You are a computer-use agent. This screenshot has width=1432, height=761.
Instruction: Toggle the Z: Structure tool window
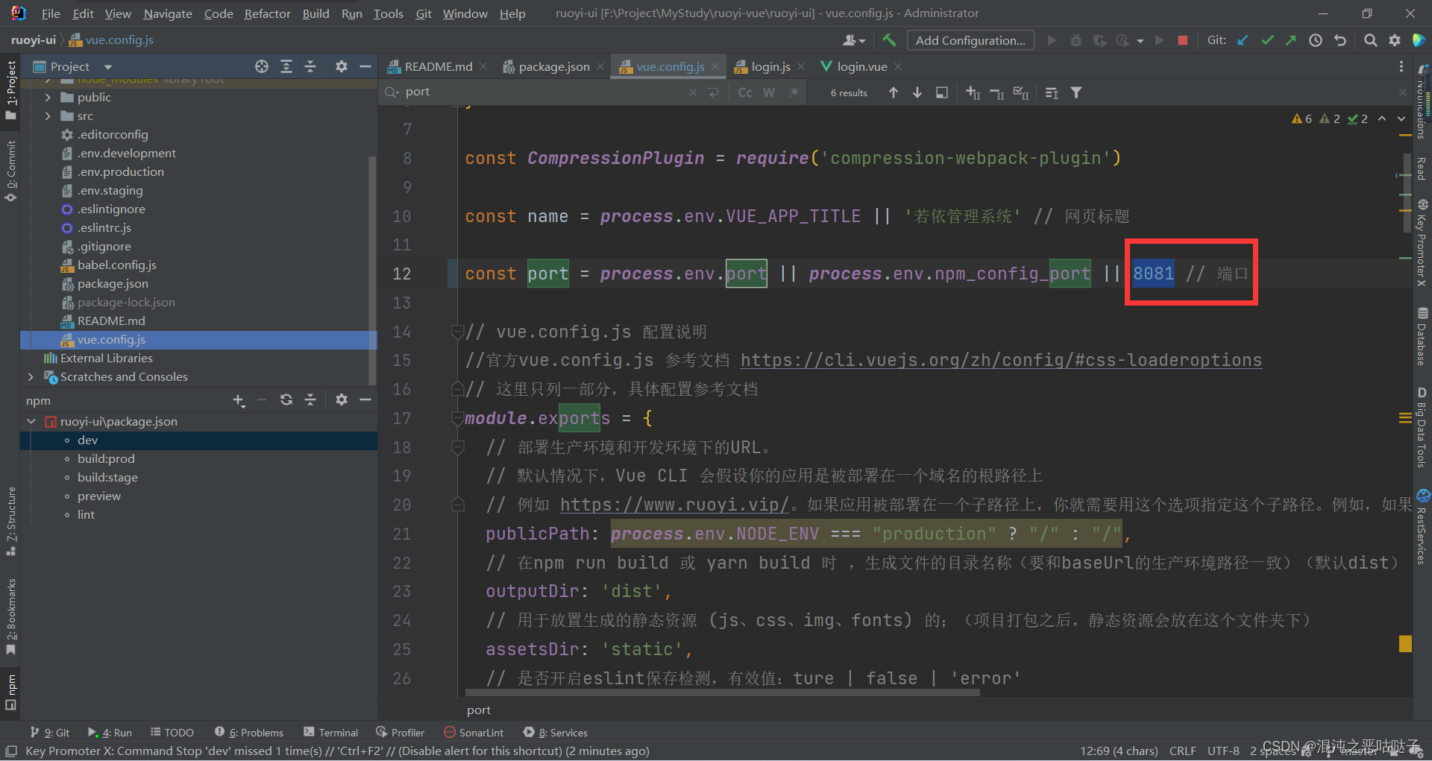coord(10,521)
